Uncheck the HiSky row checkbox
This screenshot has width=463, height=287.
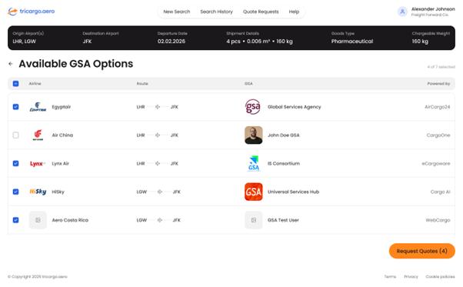pyautogui.click(x=15, y=192)
